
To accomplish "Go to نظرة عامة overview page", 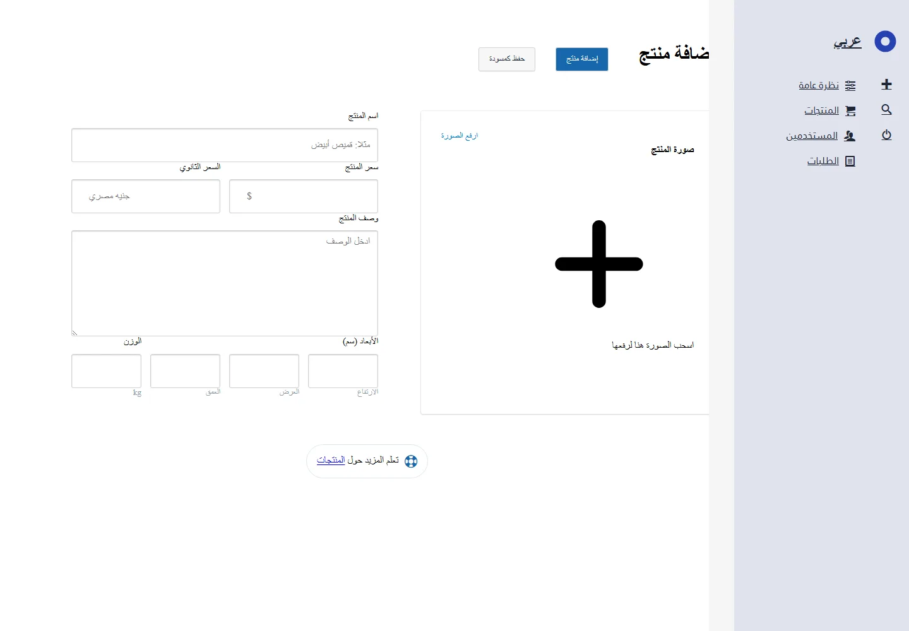I will [x=819, y=85].
